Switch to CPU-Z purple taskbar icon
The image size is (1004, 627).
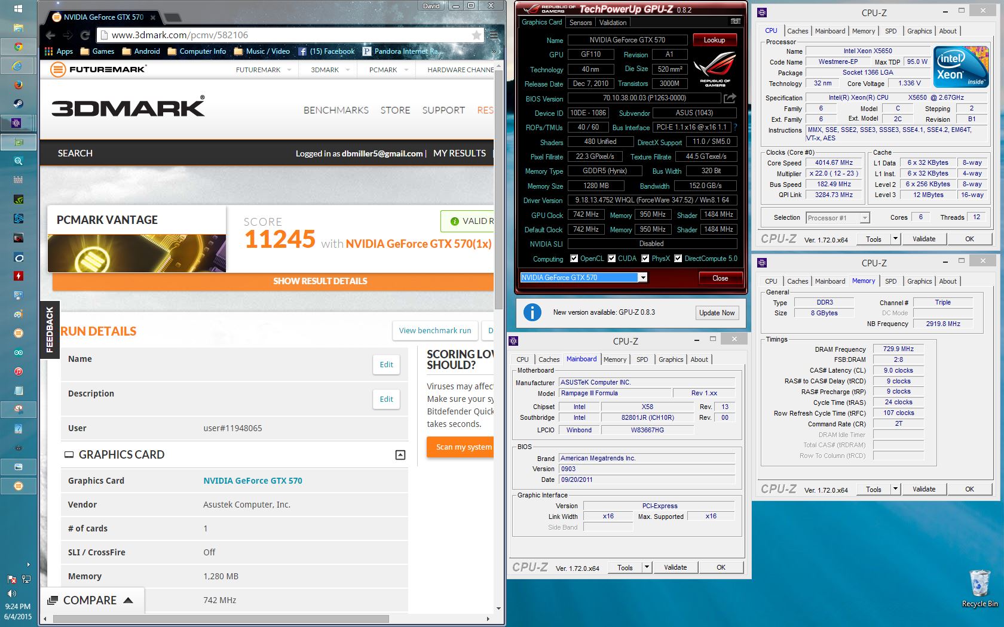(18, 123)
